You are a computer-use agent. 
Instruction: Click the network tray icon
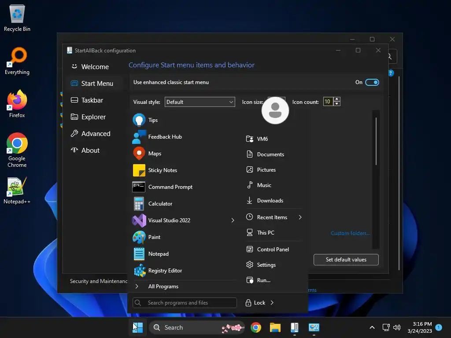(x=386, y=327)
